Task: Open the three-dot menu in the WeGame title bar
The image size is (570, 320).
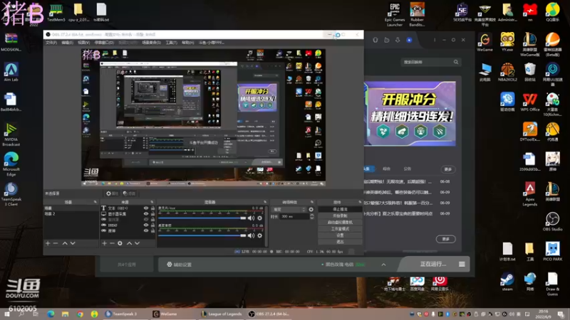Action: coord(435,40)
